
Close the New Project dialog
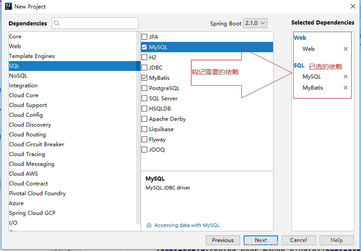(x=353, y=6)
